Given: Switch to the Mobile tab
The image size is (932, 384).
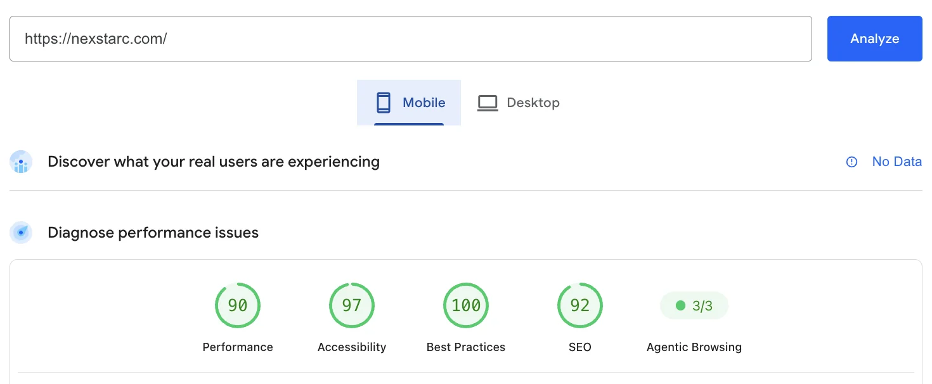Looking at the screenshot, I should pos(409,103).
